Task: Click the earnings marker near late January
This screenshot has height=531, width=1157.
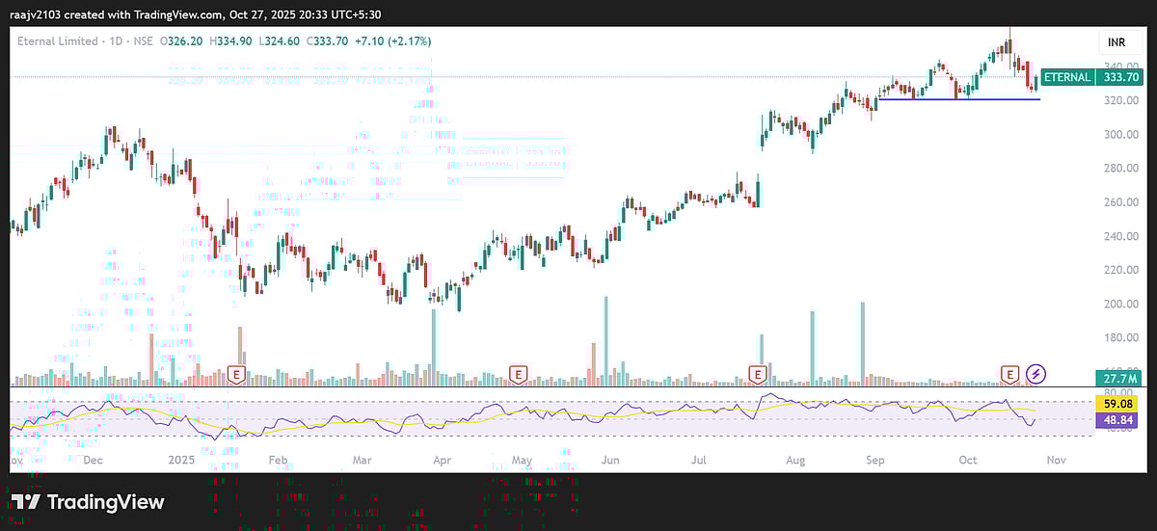Action: 234,373
